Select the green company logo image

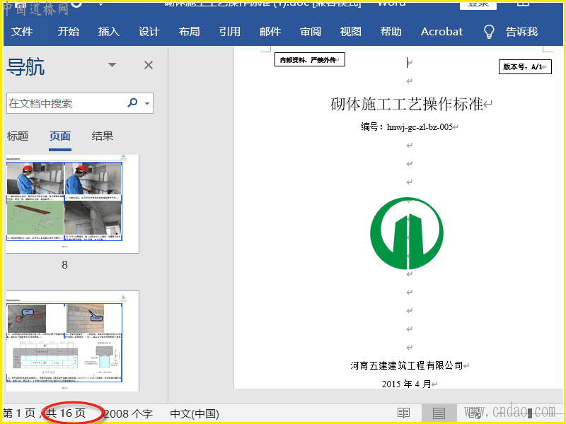[407, 233]
